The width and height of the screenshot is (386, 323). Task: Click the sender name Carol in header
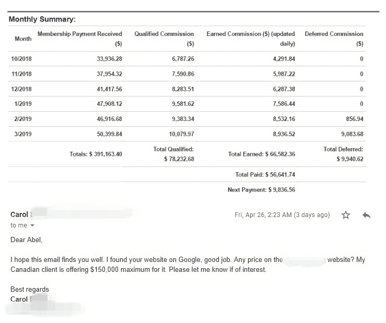click(19, 214)
